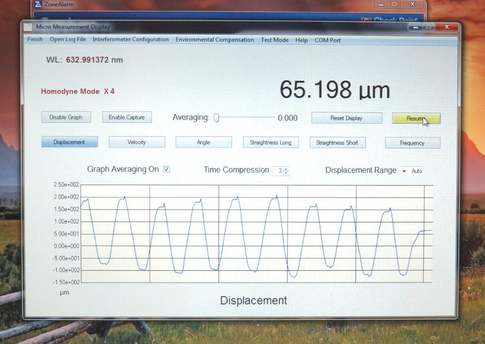Image resolution: width=485 pixels, height=344 pixels.
Task: Open the Displacement Range Auto dropdown
Action: [404, 171]
